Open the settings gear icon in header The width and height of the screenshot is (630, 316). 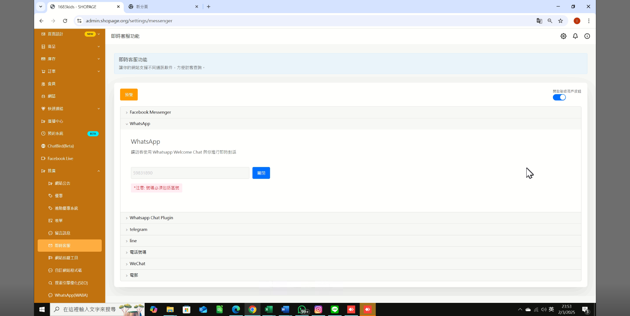(563, 36)
